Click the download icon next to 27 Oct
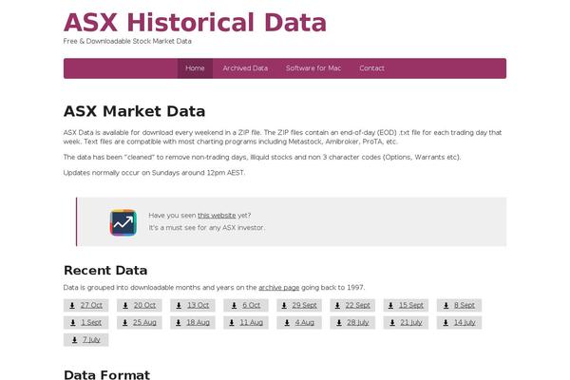Image resolution: width=570 pixels, height=380 pixels. pos(72,306)
